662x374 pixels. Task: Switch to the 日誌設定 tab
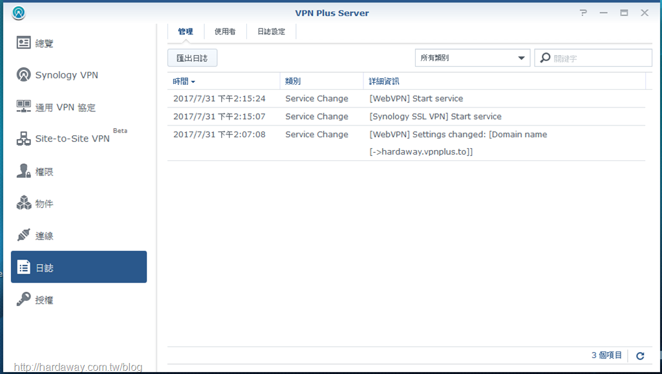[x=272, y=32]
